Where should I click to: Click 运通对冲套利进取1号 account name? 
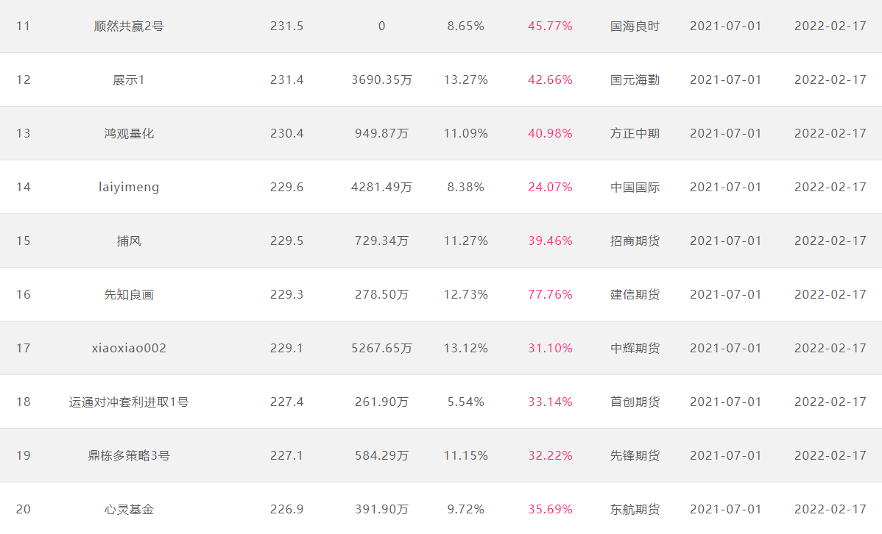pyautogui.click(x=129, y=402)
